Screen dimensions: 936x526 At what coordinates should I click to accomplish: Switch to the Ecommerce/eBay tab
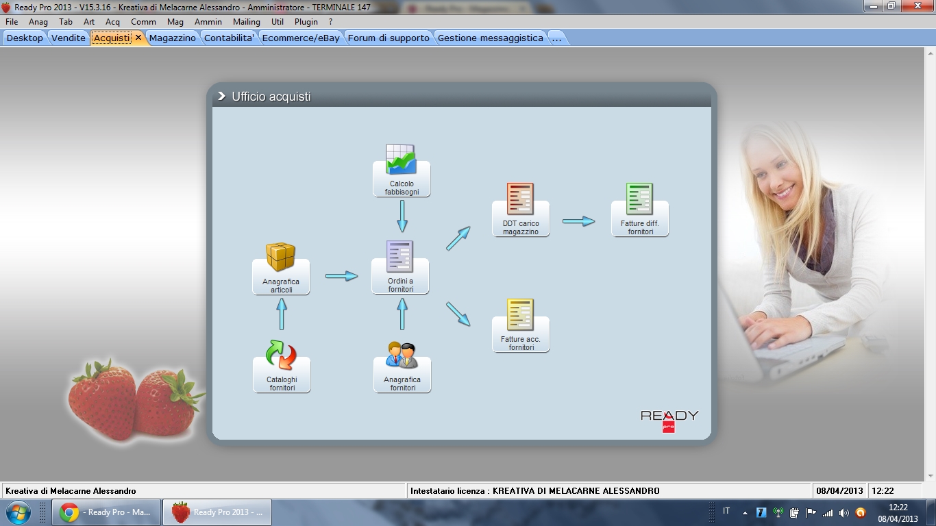[x=301, y=38]
